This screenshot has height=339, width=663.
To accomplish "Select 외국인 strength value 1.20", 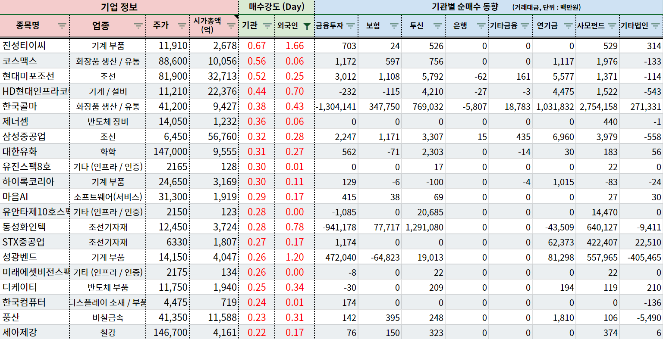I will pyautogui.click(x=295, y=257).
